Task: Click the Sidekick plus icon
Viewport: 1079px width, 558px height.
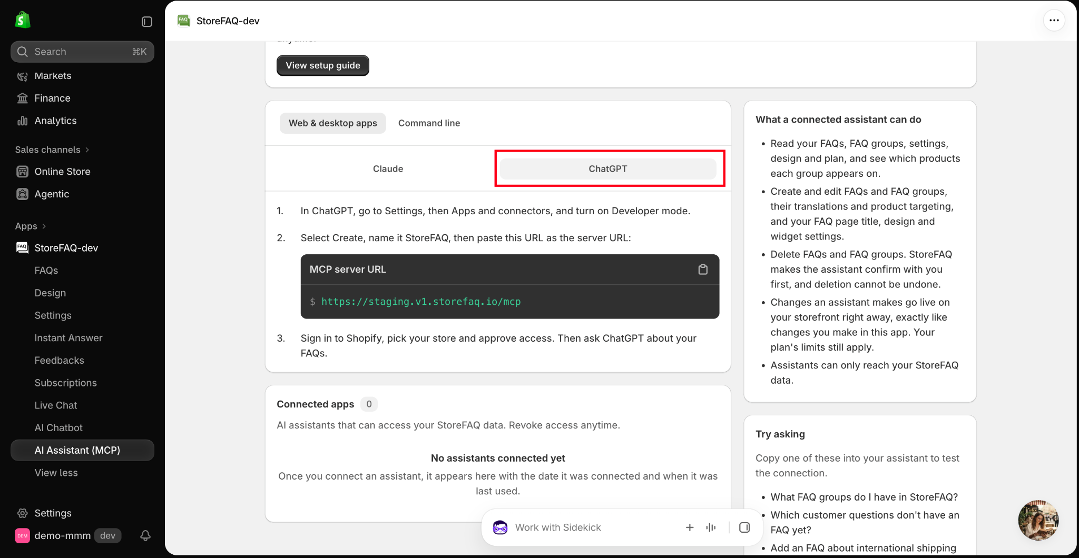Action: 690,527
